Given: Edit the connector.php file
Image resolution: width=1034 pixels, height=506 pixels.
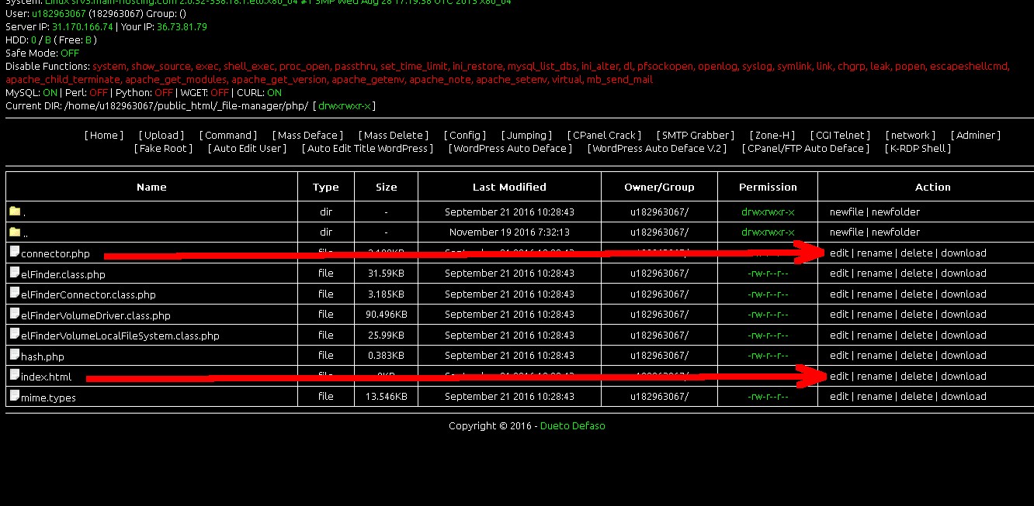Looking at the screenshot, I should [x=839, y=253].
